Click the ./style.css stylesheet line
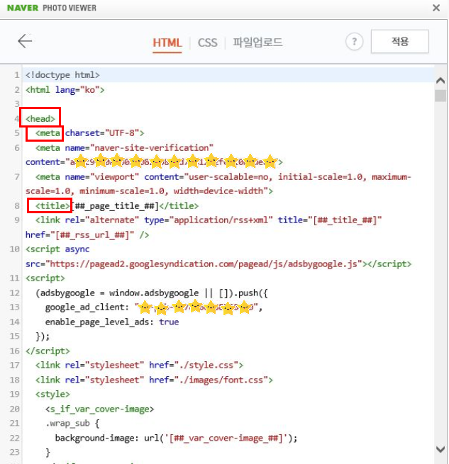The width and height of the screenshot is (449, 464). [139, 365]
